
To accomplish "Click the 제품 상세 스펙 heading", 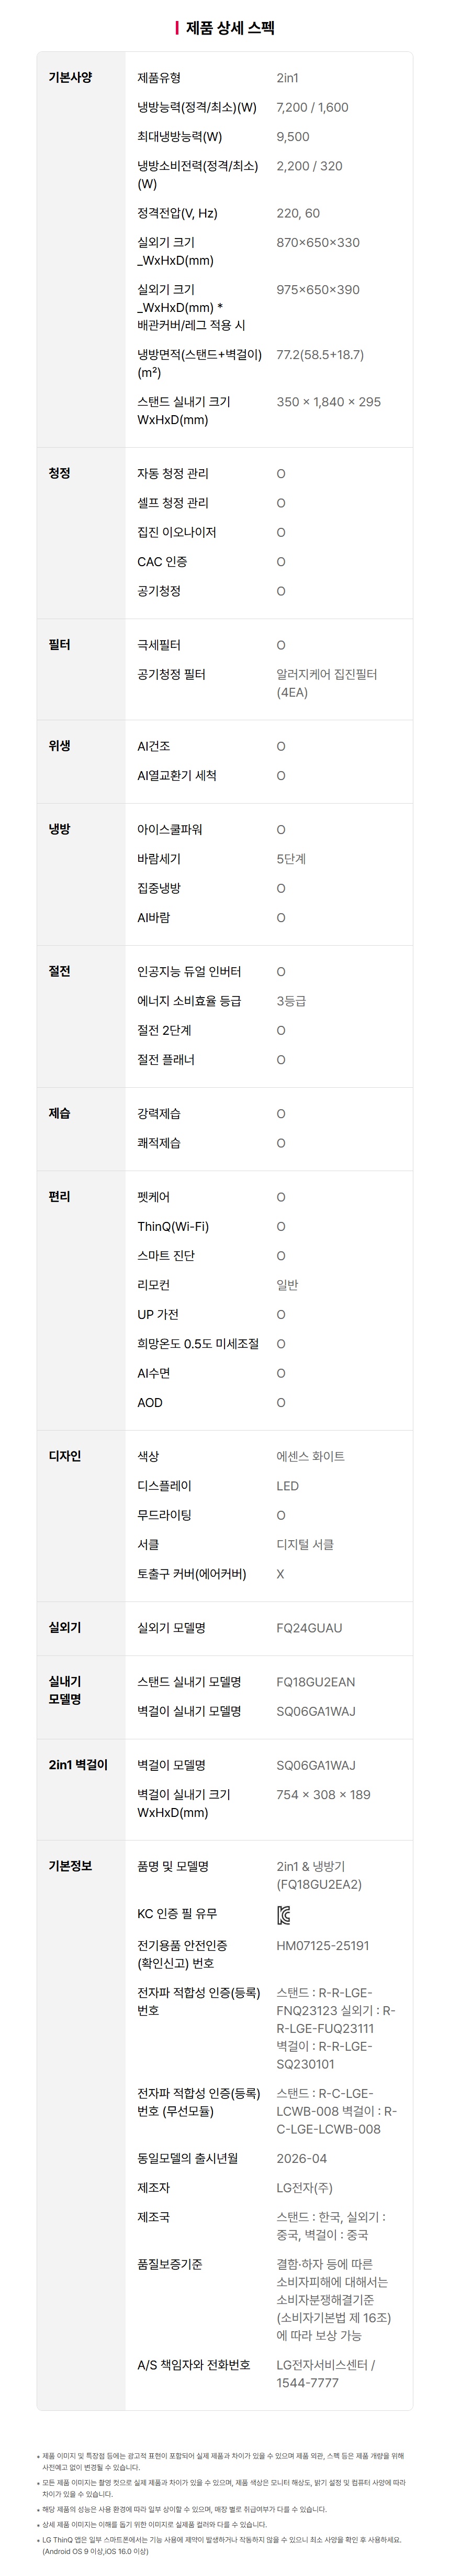I will tap(230, 28).
